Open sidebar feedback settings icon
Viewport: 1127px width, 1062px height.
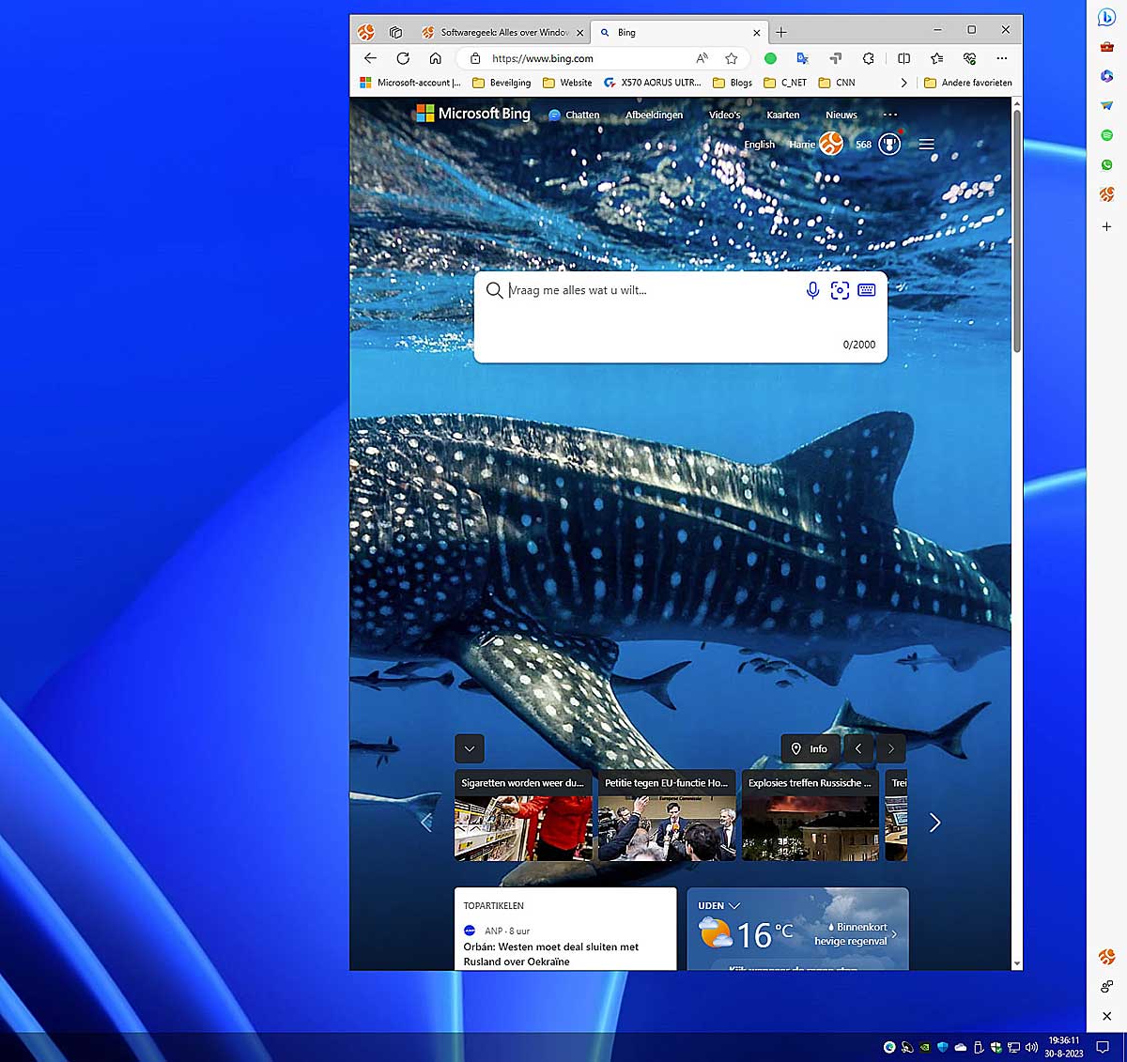pyautogui.click(x=1107, y=986)
